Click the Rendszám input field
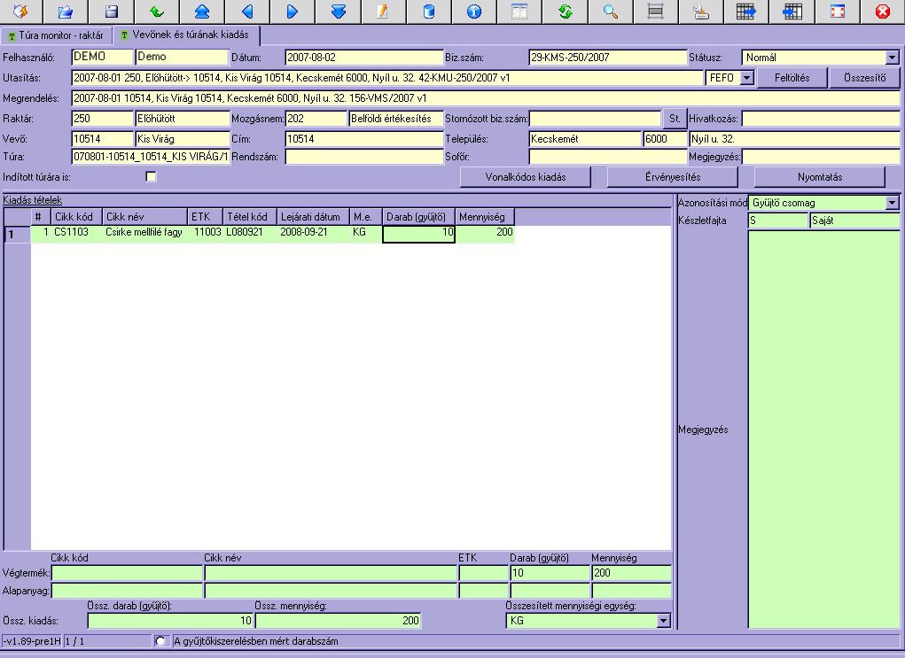 point(363,157)
